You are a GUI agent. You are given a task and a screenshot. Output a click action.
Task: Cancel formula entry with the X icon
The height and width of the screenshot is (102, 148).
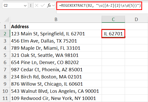(37, 5)
